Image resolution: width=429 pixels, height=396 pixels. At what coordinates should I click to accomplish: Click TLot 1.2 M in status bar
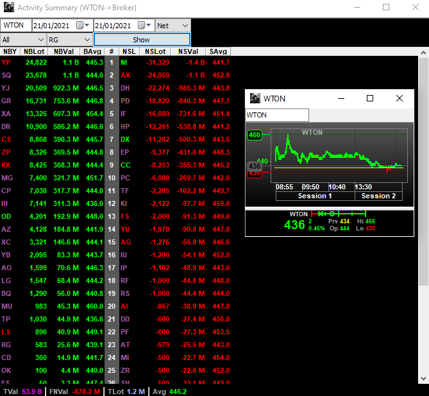126,392
